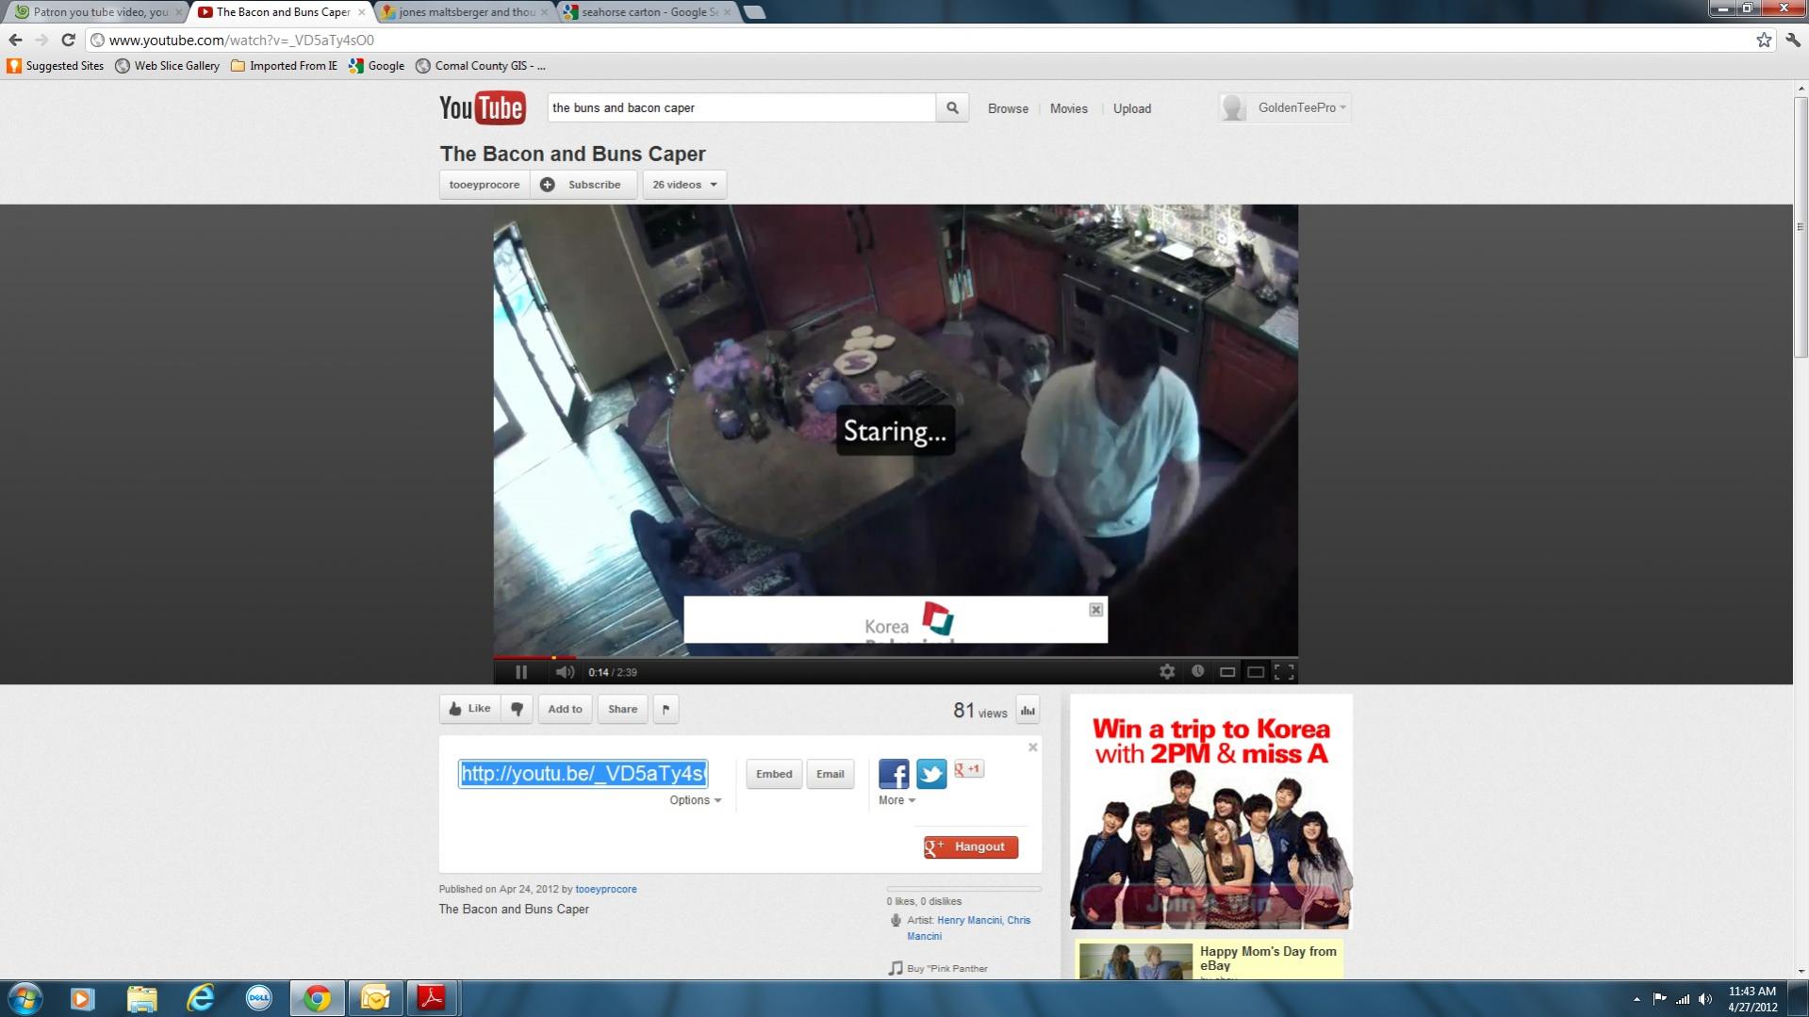The height and width of the screenshot is (1017, 1809).
Task: Expand the 26 videos dropdown
Action: [684, 185]
